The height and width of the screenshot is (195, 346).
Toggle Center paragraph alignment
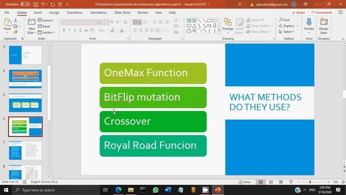tap(141, 30)
